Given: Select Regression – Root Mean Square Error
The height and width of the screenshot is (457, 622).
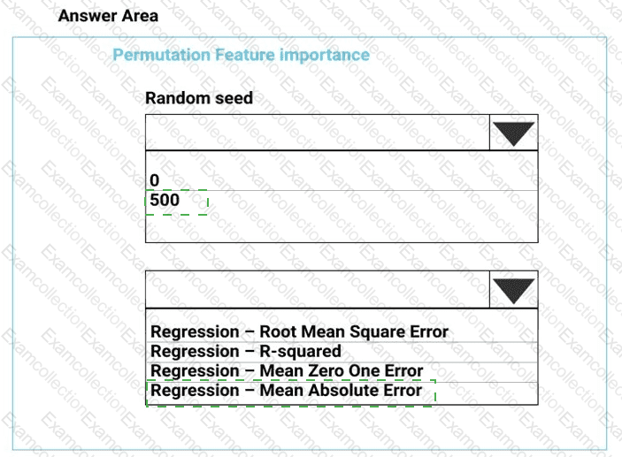Looking at the screenshot, I should 300,332.
